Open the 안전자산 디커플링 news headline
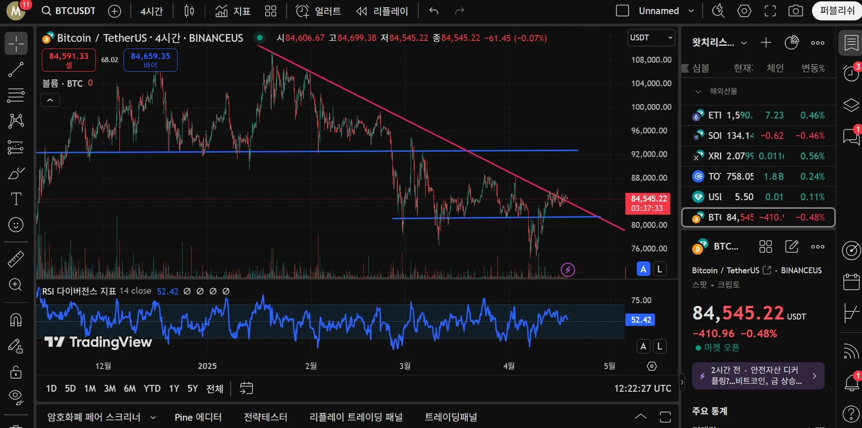This screenshot has height=428, width=862. click(758, 376)
